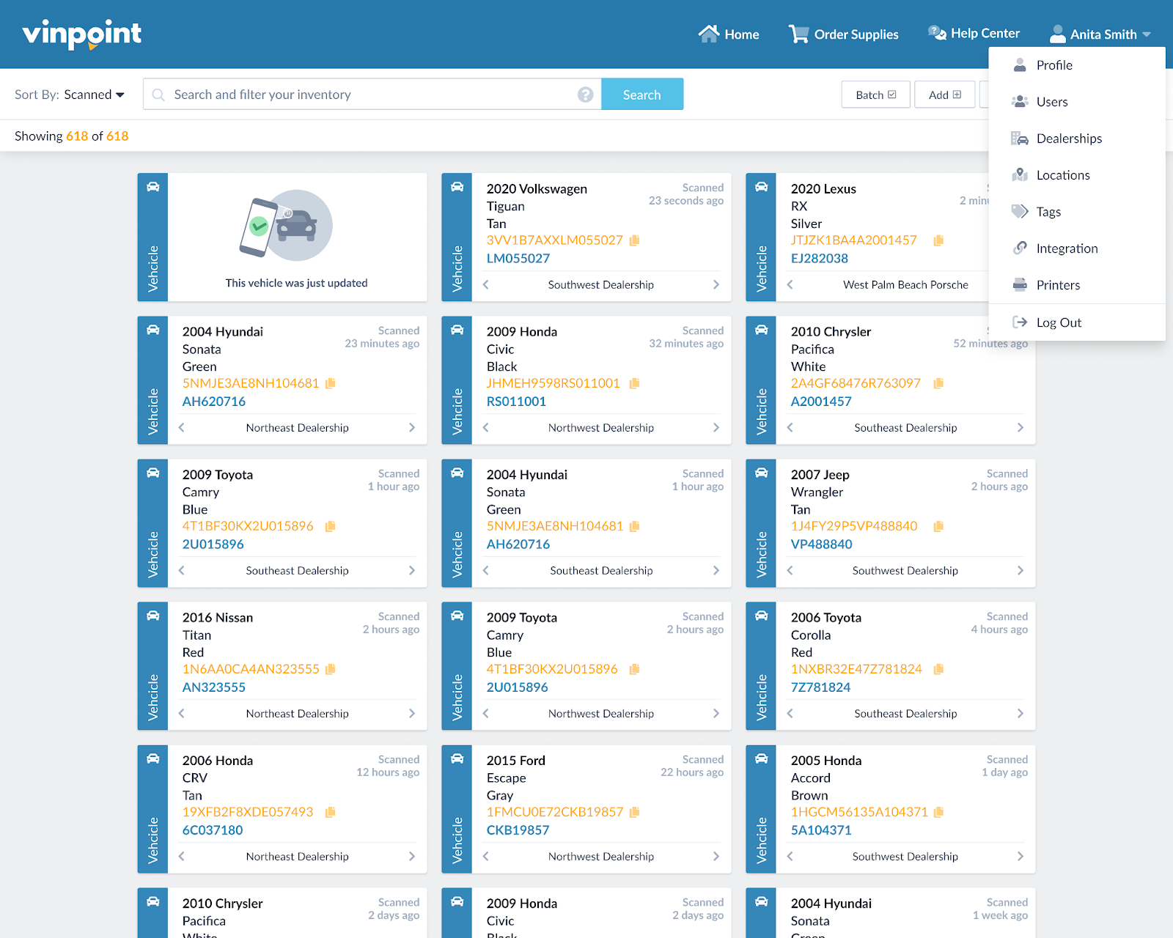Viewport: 1173px width, 938px height.
Task: Click car icon on 2007 Jeep Wrangler card
Action: click(x=761, y=473)
